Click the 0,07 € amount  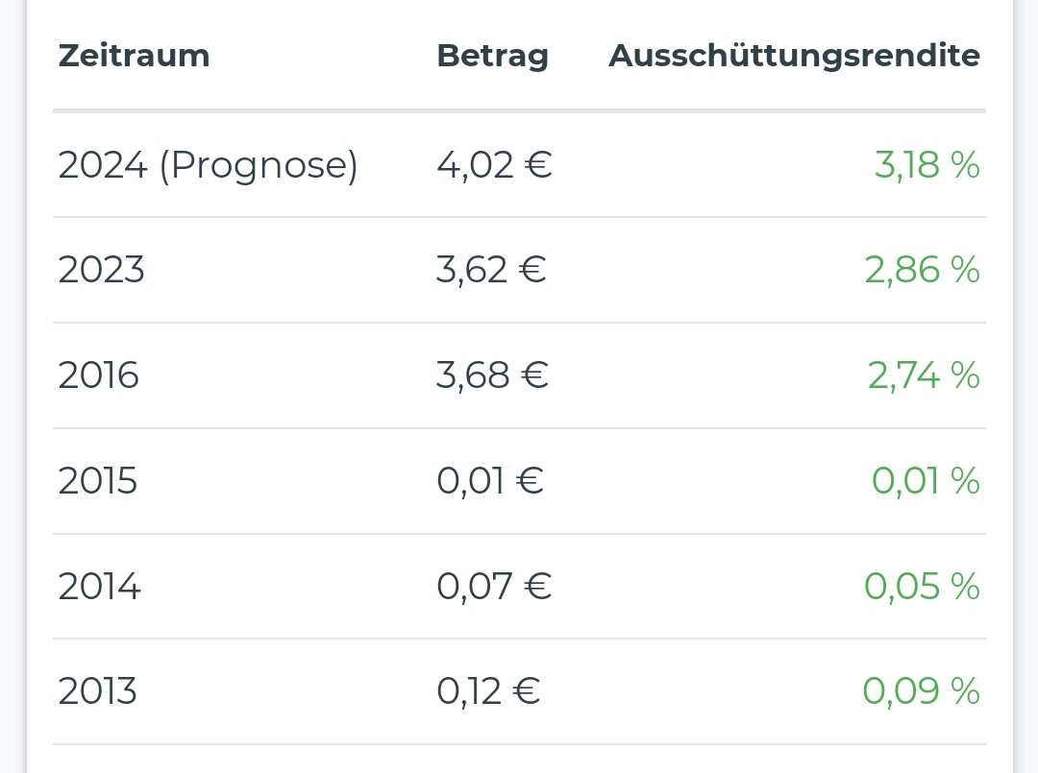pos(494,586)
